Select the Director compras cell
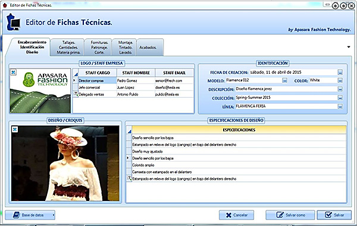Viewport: 357px width, 226px height. click(98, 81)
